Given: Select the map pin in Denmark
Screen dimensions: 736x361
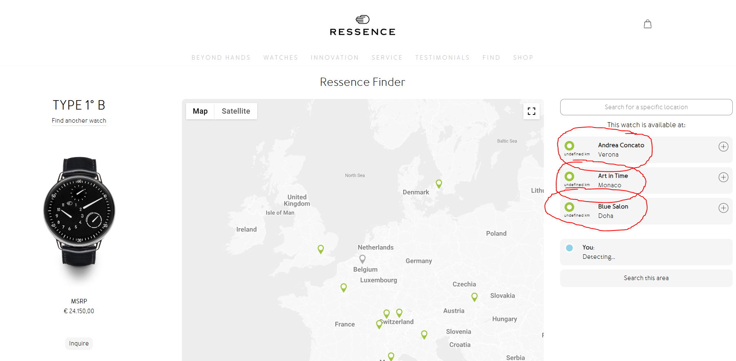Looking at the screenshot, I should pos(439,184).
